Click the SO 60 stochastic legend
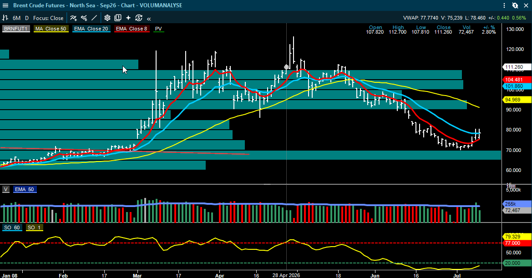This screenshot has height=278, width=532. point(12,227)
